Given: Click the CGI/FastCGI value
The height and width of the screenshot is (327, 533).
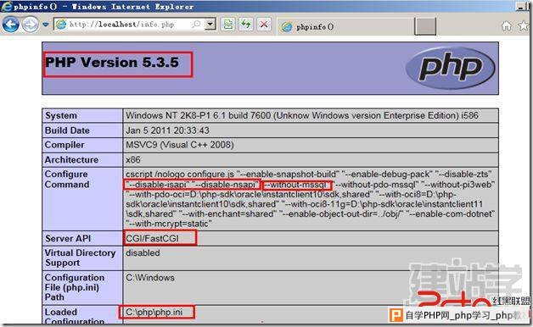Looking at the screenshot, I should point(152,238).
